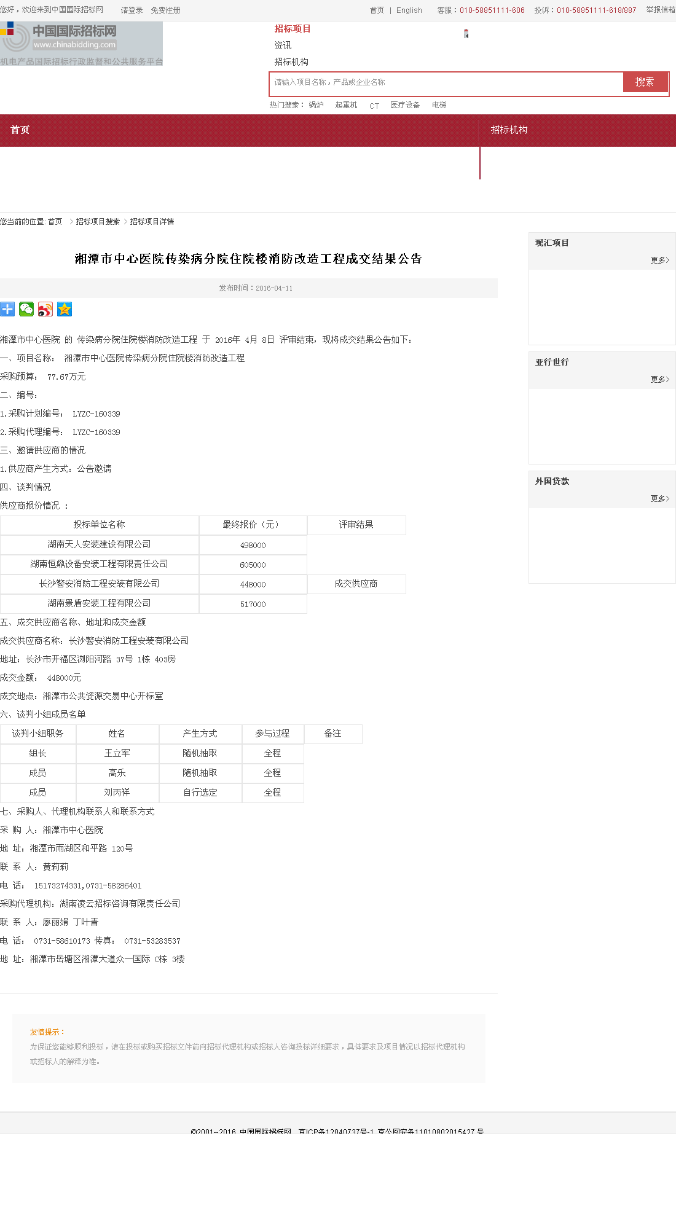Expand 更多 under 亚行世行
Screen dimensions: 676x1211
tap(660, 380)
